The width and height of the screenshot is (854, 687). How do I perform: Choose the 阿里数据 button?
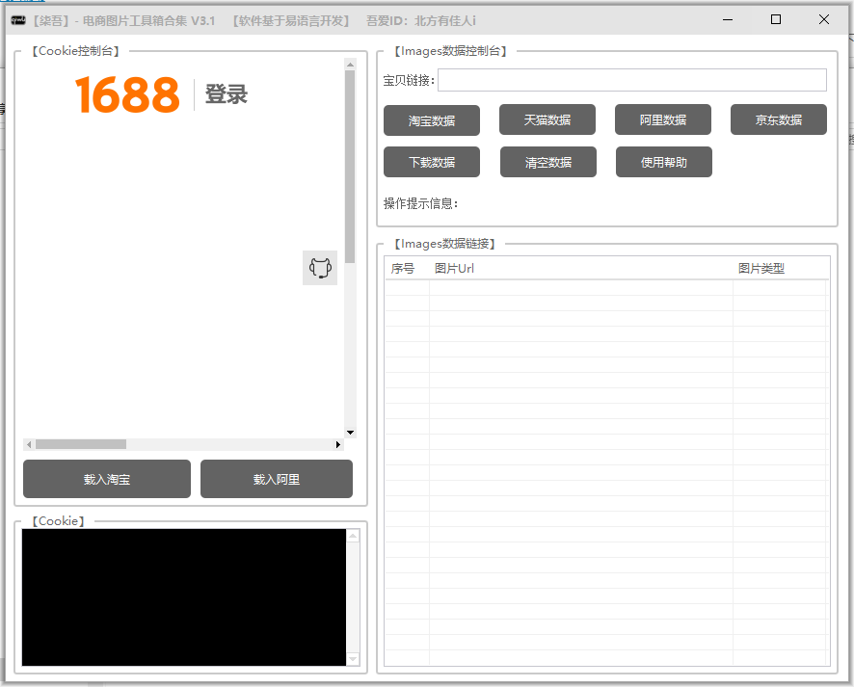tap(662, 119)
